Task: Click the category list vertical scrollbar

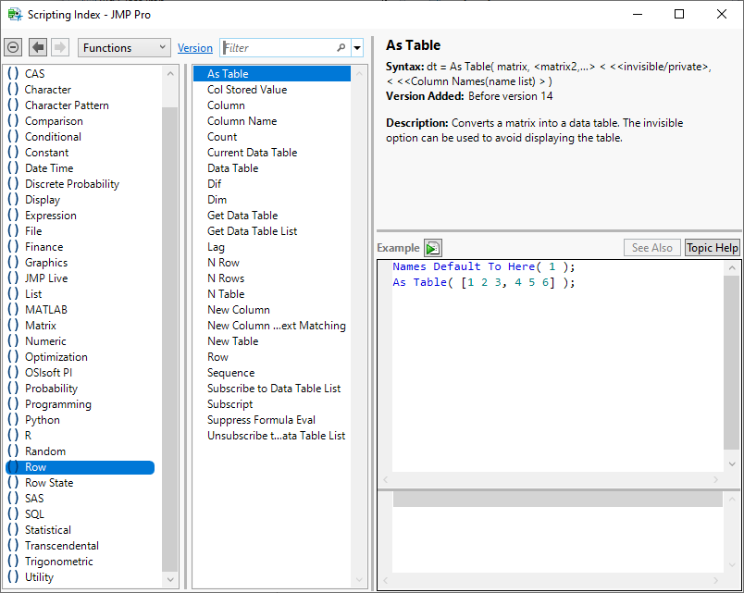Action: point(170,324)
